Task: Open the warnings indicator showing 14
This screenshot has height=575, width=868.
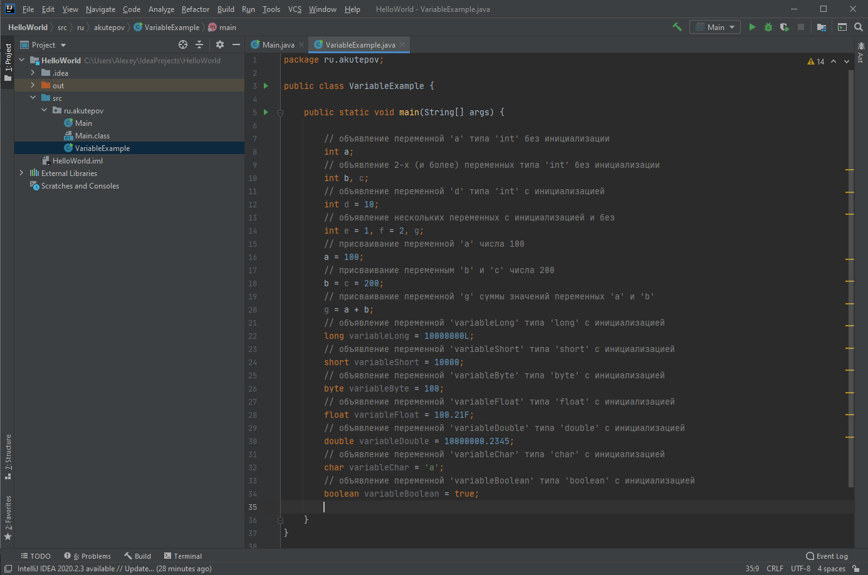Action: [x=816, y=61]
